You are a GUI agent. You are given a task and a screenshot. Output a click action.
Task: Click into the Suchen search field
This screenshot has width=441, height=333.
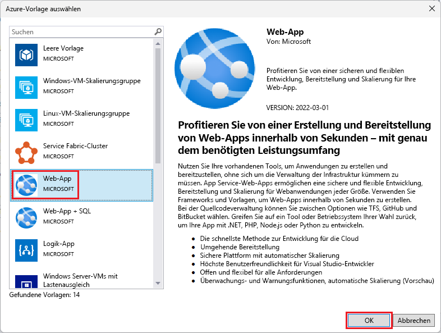pos(81,32)
